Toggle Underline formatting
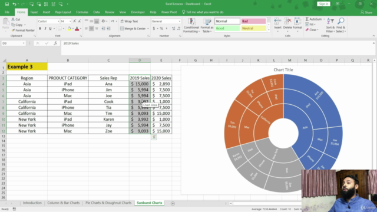This screenshot has width=377, height=212. click(x=50, y=29)
